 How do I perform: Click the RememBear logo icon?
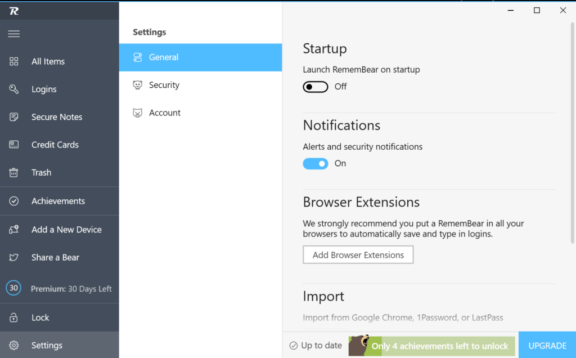tap(14, 11)
